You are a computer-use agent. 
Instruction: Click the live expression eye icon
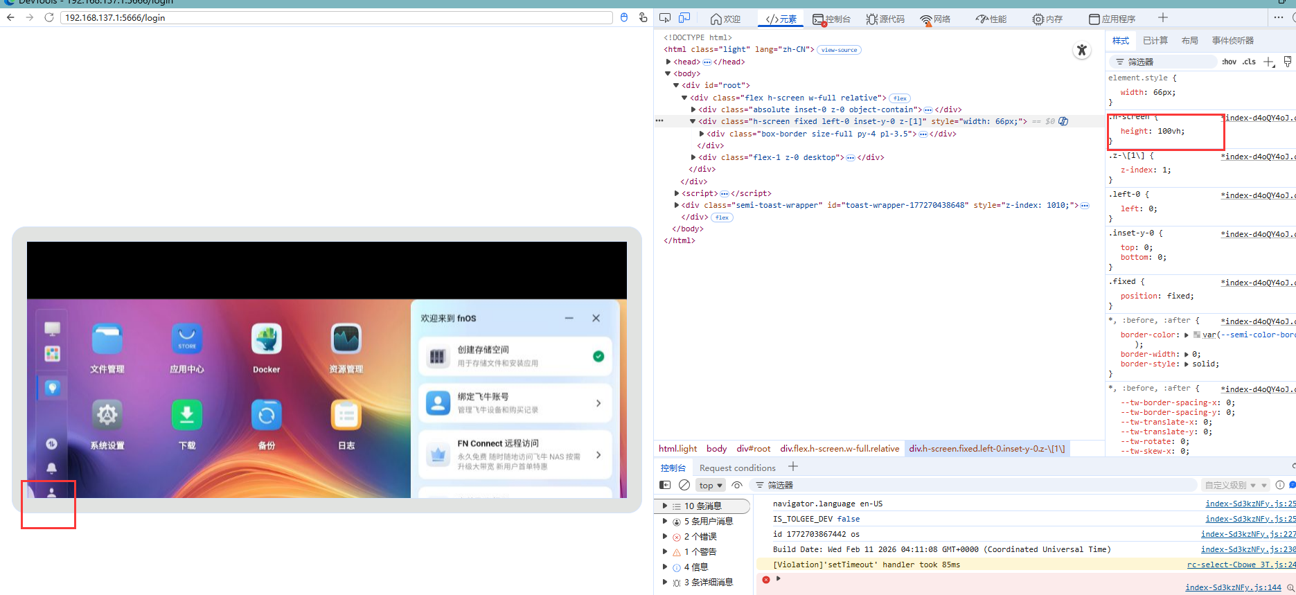click(737, 485)
